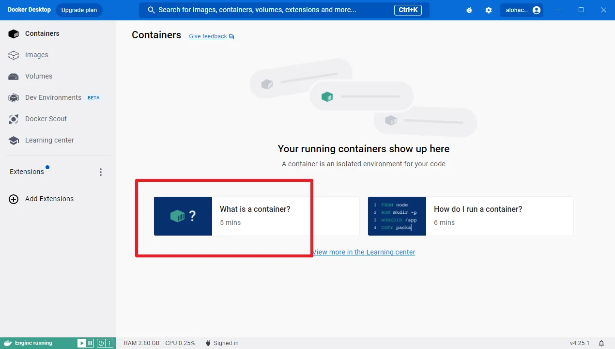This screenshot has height=349, width=615.
Task: Open the alohac account menu
Action: click(x=522, y=10)
